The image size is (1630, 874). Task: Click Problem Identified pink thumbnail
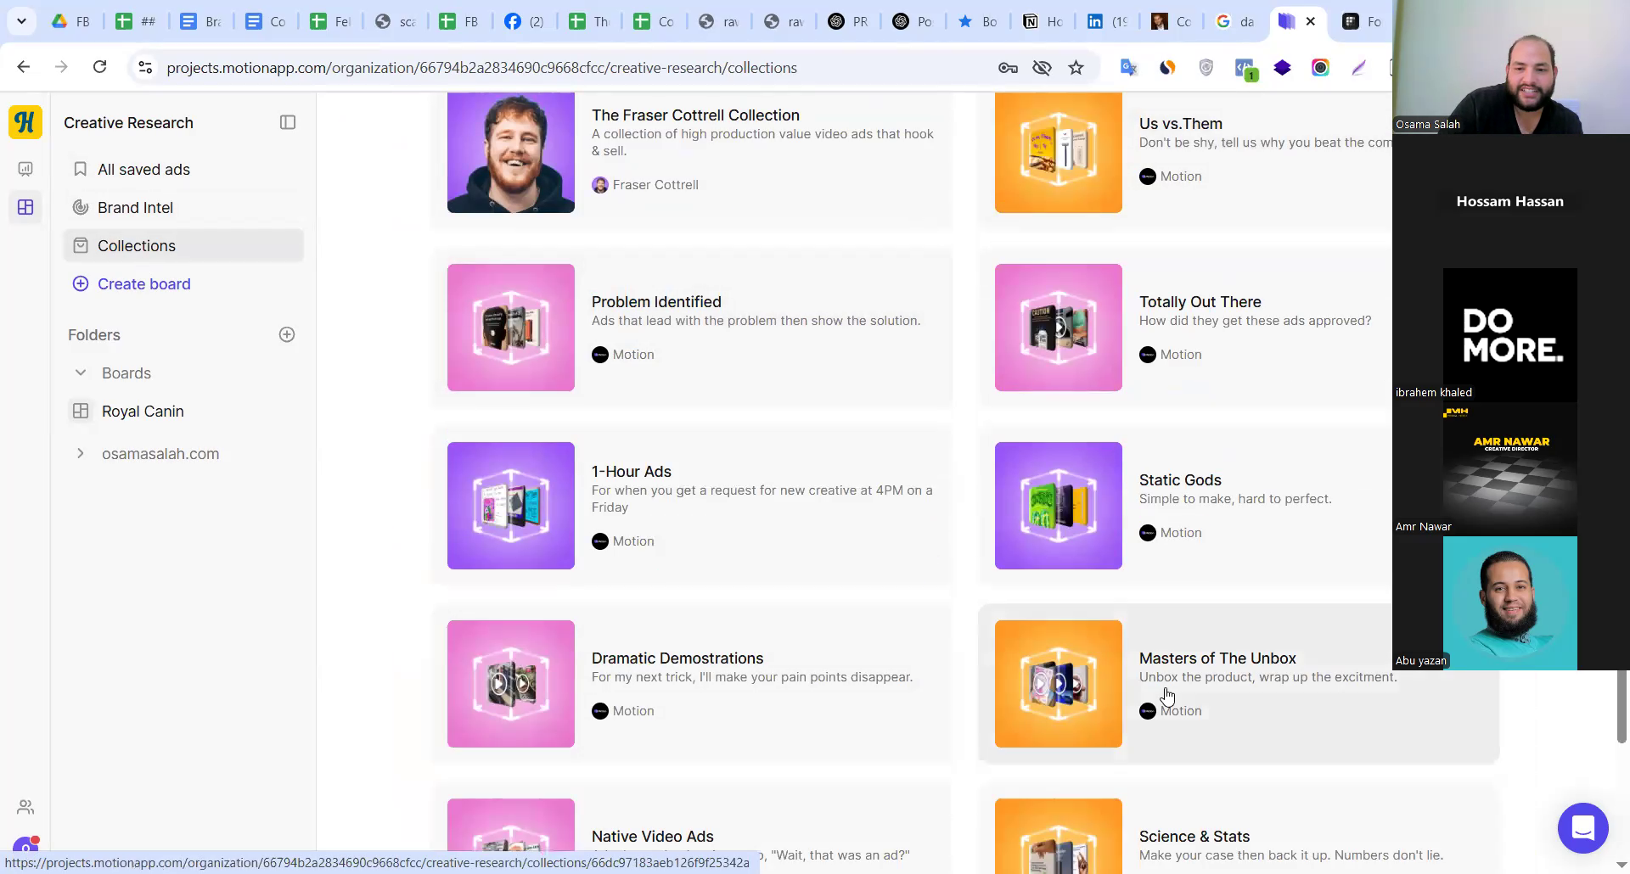511,328
